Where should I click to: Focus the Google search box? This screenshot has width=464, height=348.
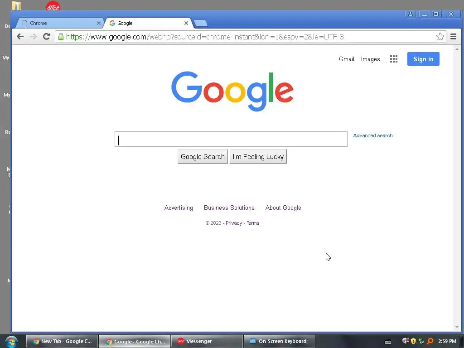pos(231,139)
